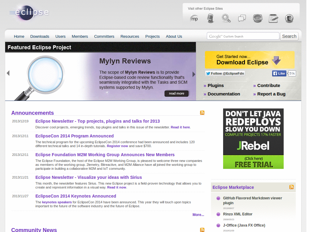This screenshot has width=310, height=232.
Task: Click the Eclipse Marketplace RSS feed icon
Action: (292, 187)
